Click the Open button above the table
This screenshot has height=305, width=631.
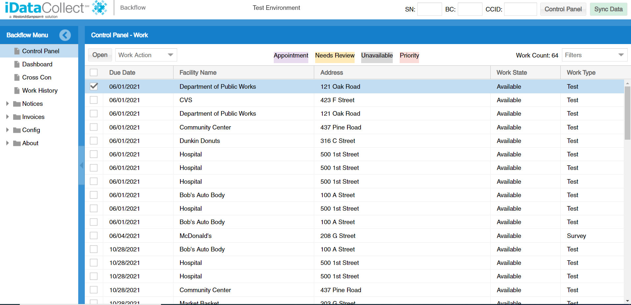(100, 55)
